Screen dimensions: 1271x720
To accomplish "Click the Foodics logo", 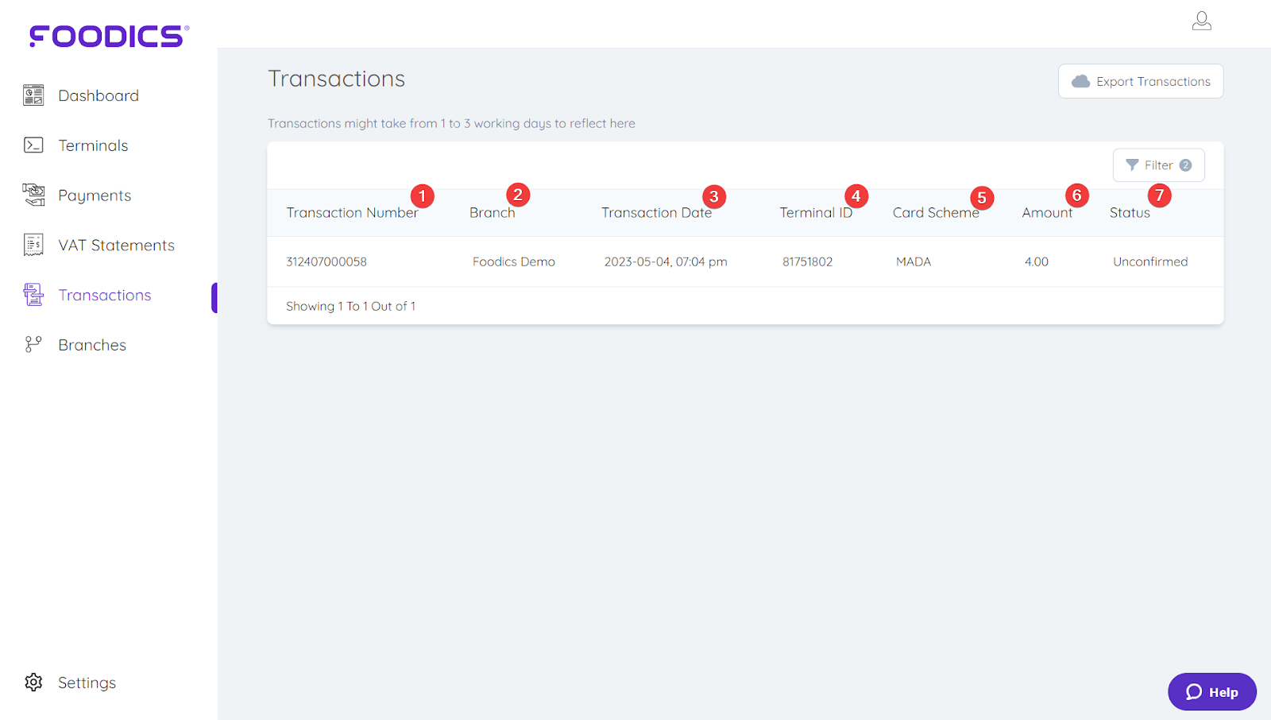I will click(106, 34).
